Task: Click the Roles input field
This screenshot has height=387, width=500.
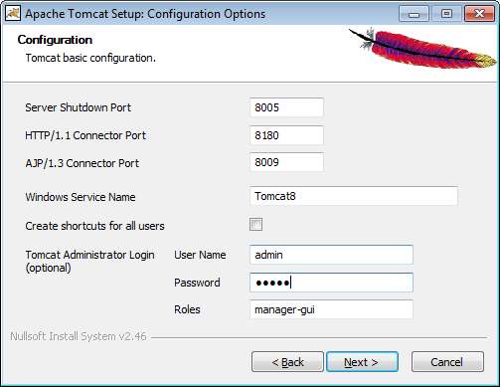Action: pos(331,309)
